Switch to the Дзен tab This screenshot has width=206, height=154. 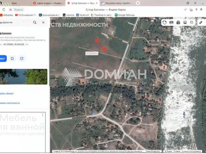pyautogui.click(x=14, y=3)
